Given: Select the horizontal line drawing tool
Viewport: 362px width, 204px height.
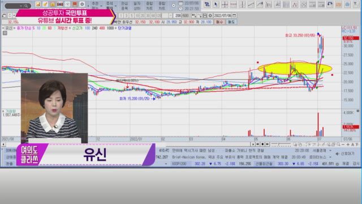Looking at the screenshot, I should (234, 5).
